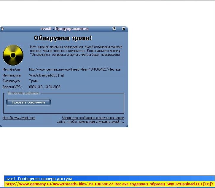Click the radioactive disc warning icon

(x=13, y=55)
